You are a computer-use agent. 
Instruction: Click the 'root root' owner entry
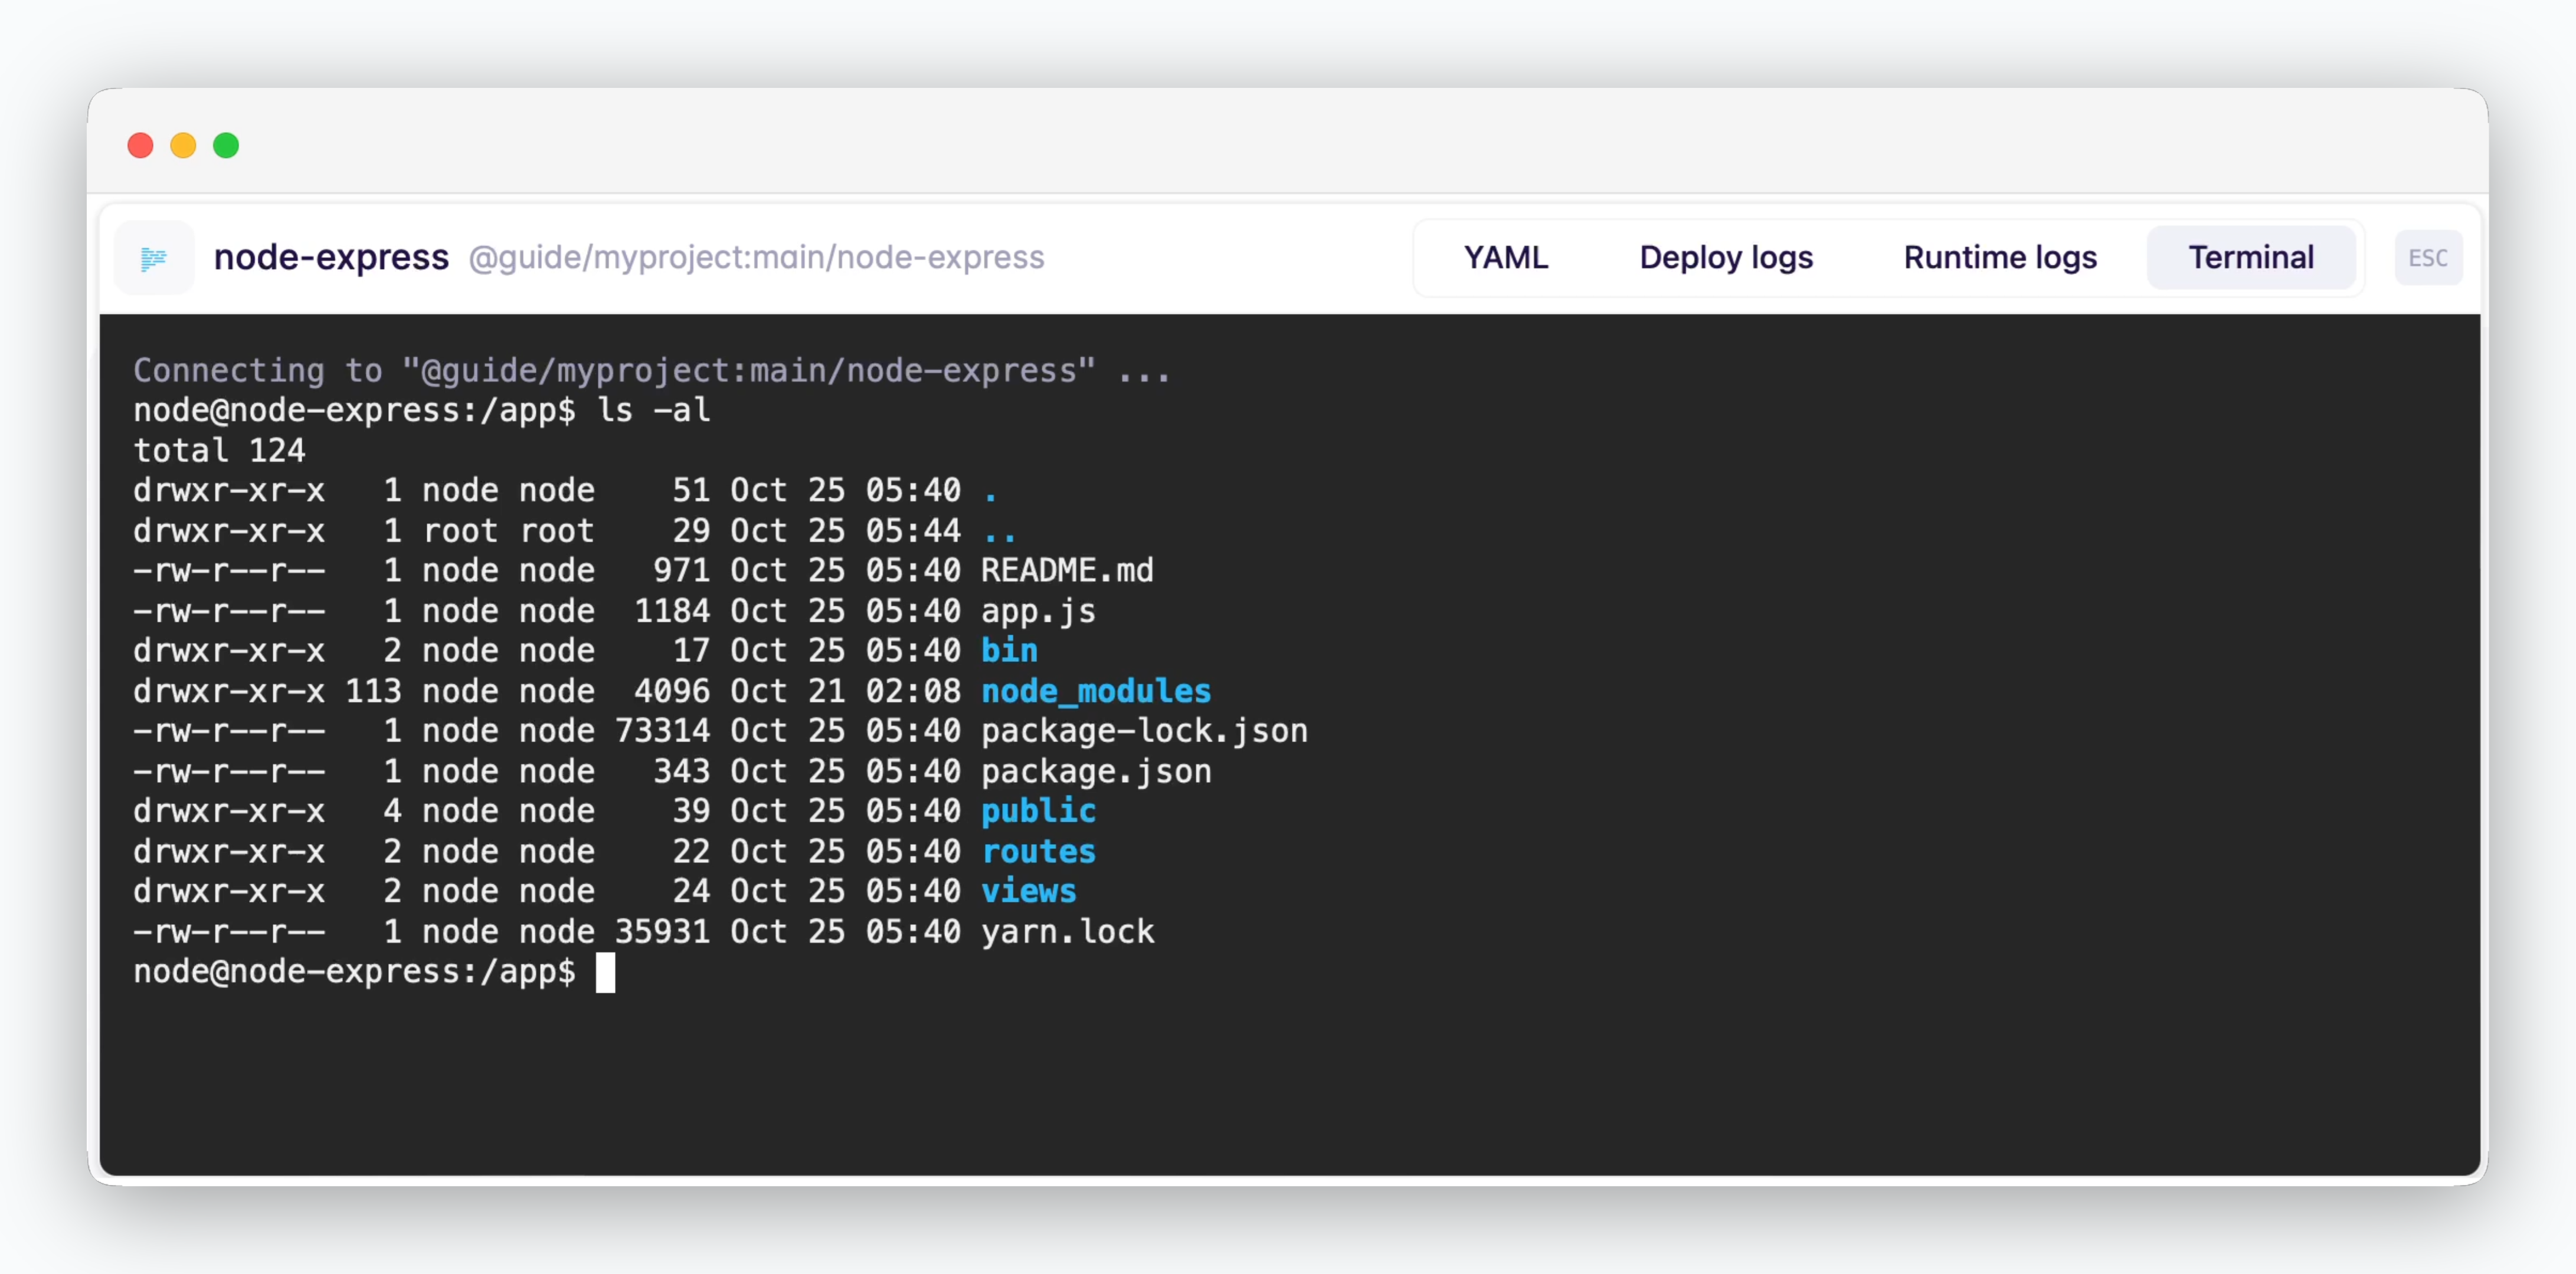click(x=509, y=531)
